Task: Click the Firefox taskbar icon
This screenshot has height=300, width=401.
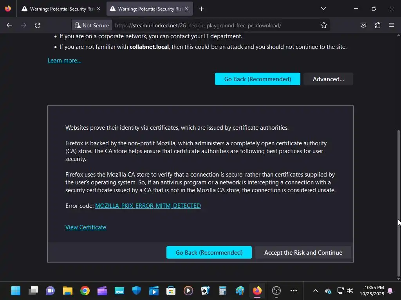Action: pyautogui.click(x=257, y=291)
